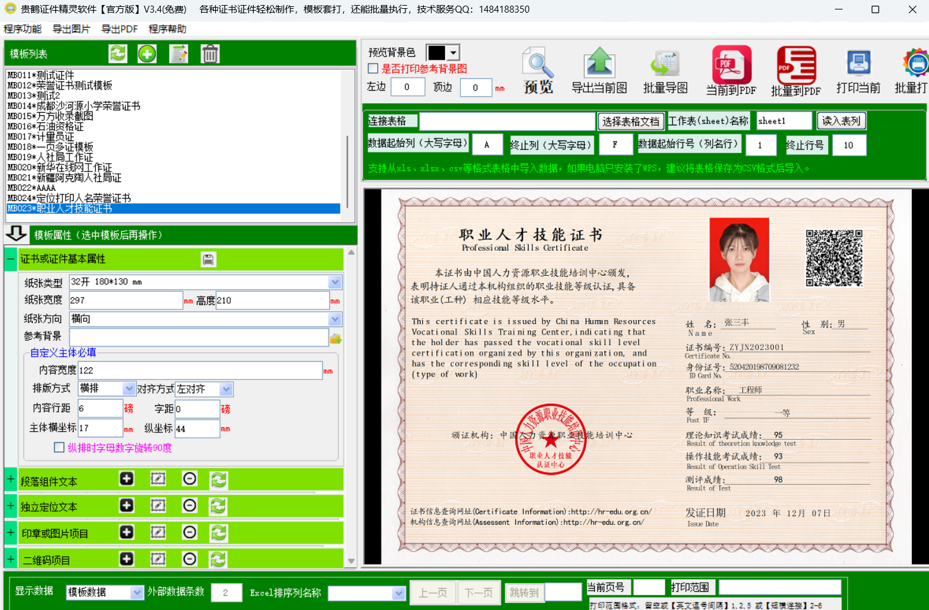This screenshot has width=929, height=610.
Task: Enable 是否打印参考背景图 checkbox
Action: coord(373,69)
